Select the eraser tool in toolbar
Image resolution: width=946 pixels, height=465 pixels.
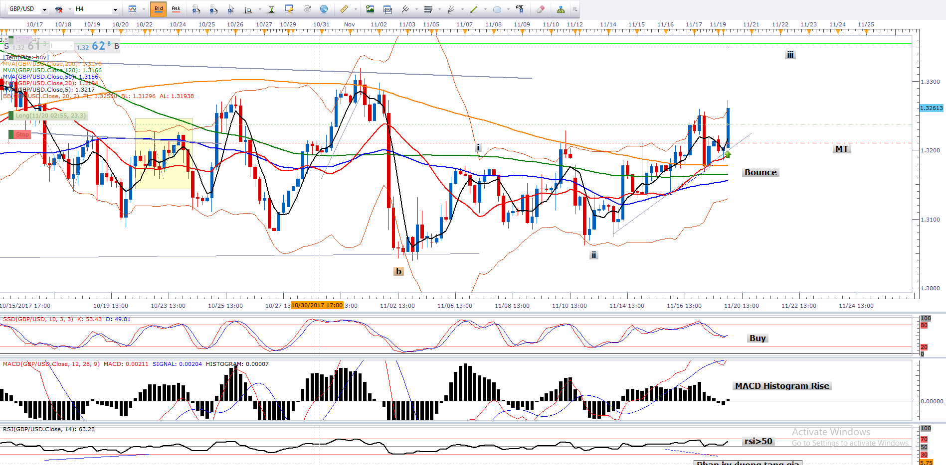[540, 9]
